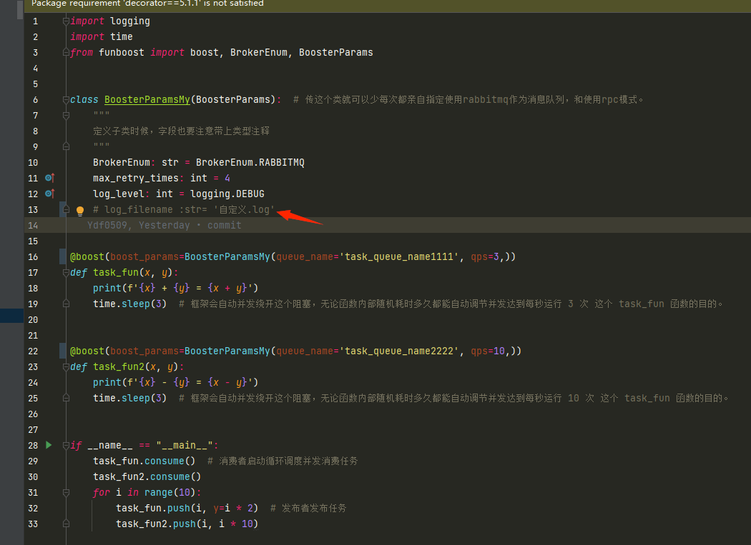The image size is (751, 545).
Task: Click docstring end fold marker on line 9
Action: pos(66,146)
